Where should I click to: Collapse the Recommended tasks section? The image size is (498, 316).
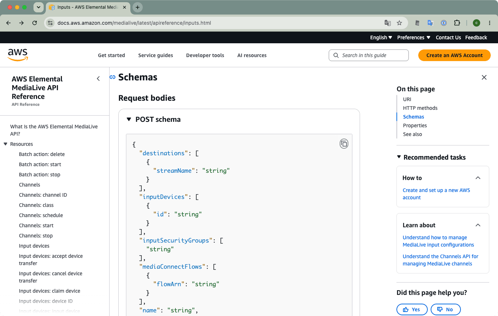coord(399,157)
